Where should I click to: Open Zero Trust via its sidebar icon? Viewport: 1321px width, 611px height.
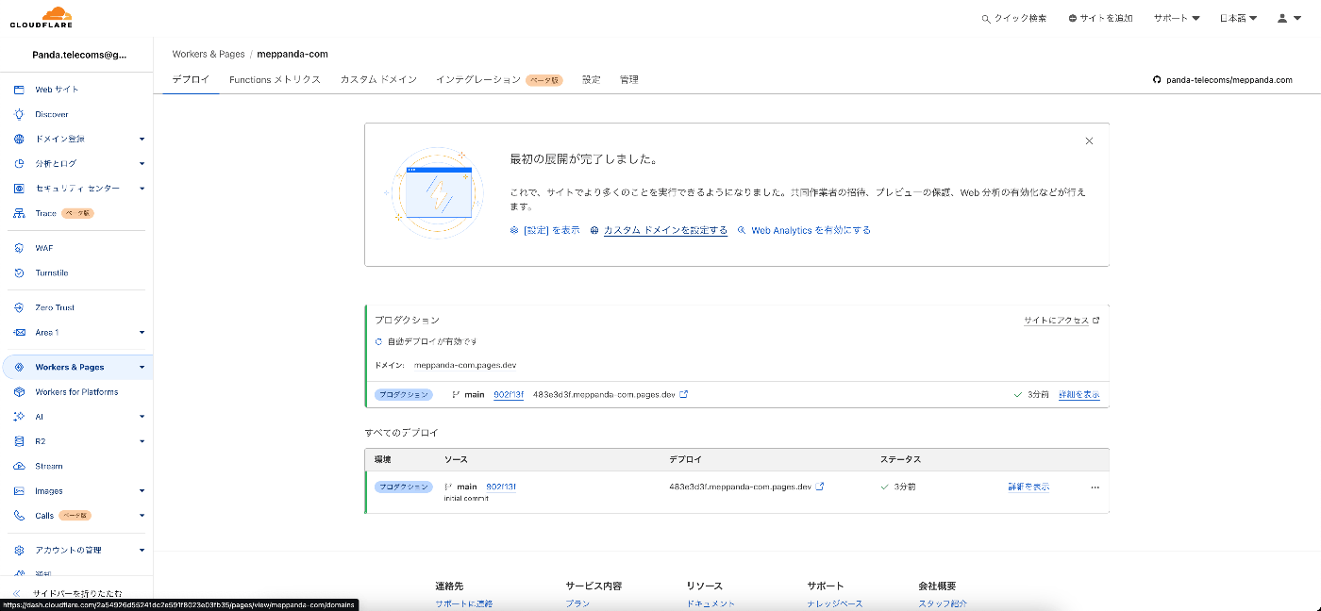point(19,307)
